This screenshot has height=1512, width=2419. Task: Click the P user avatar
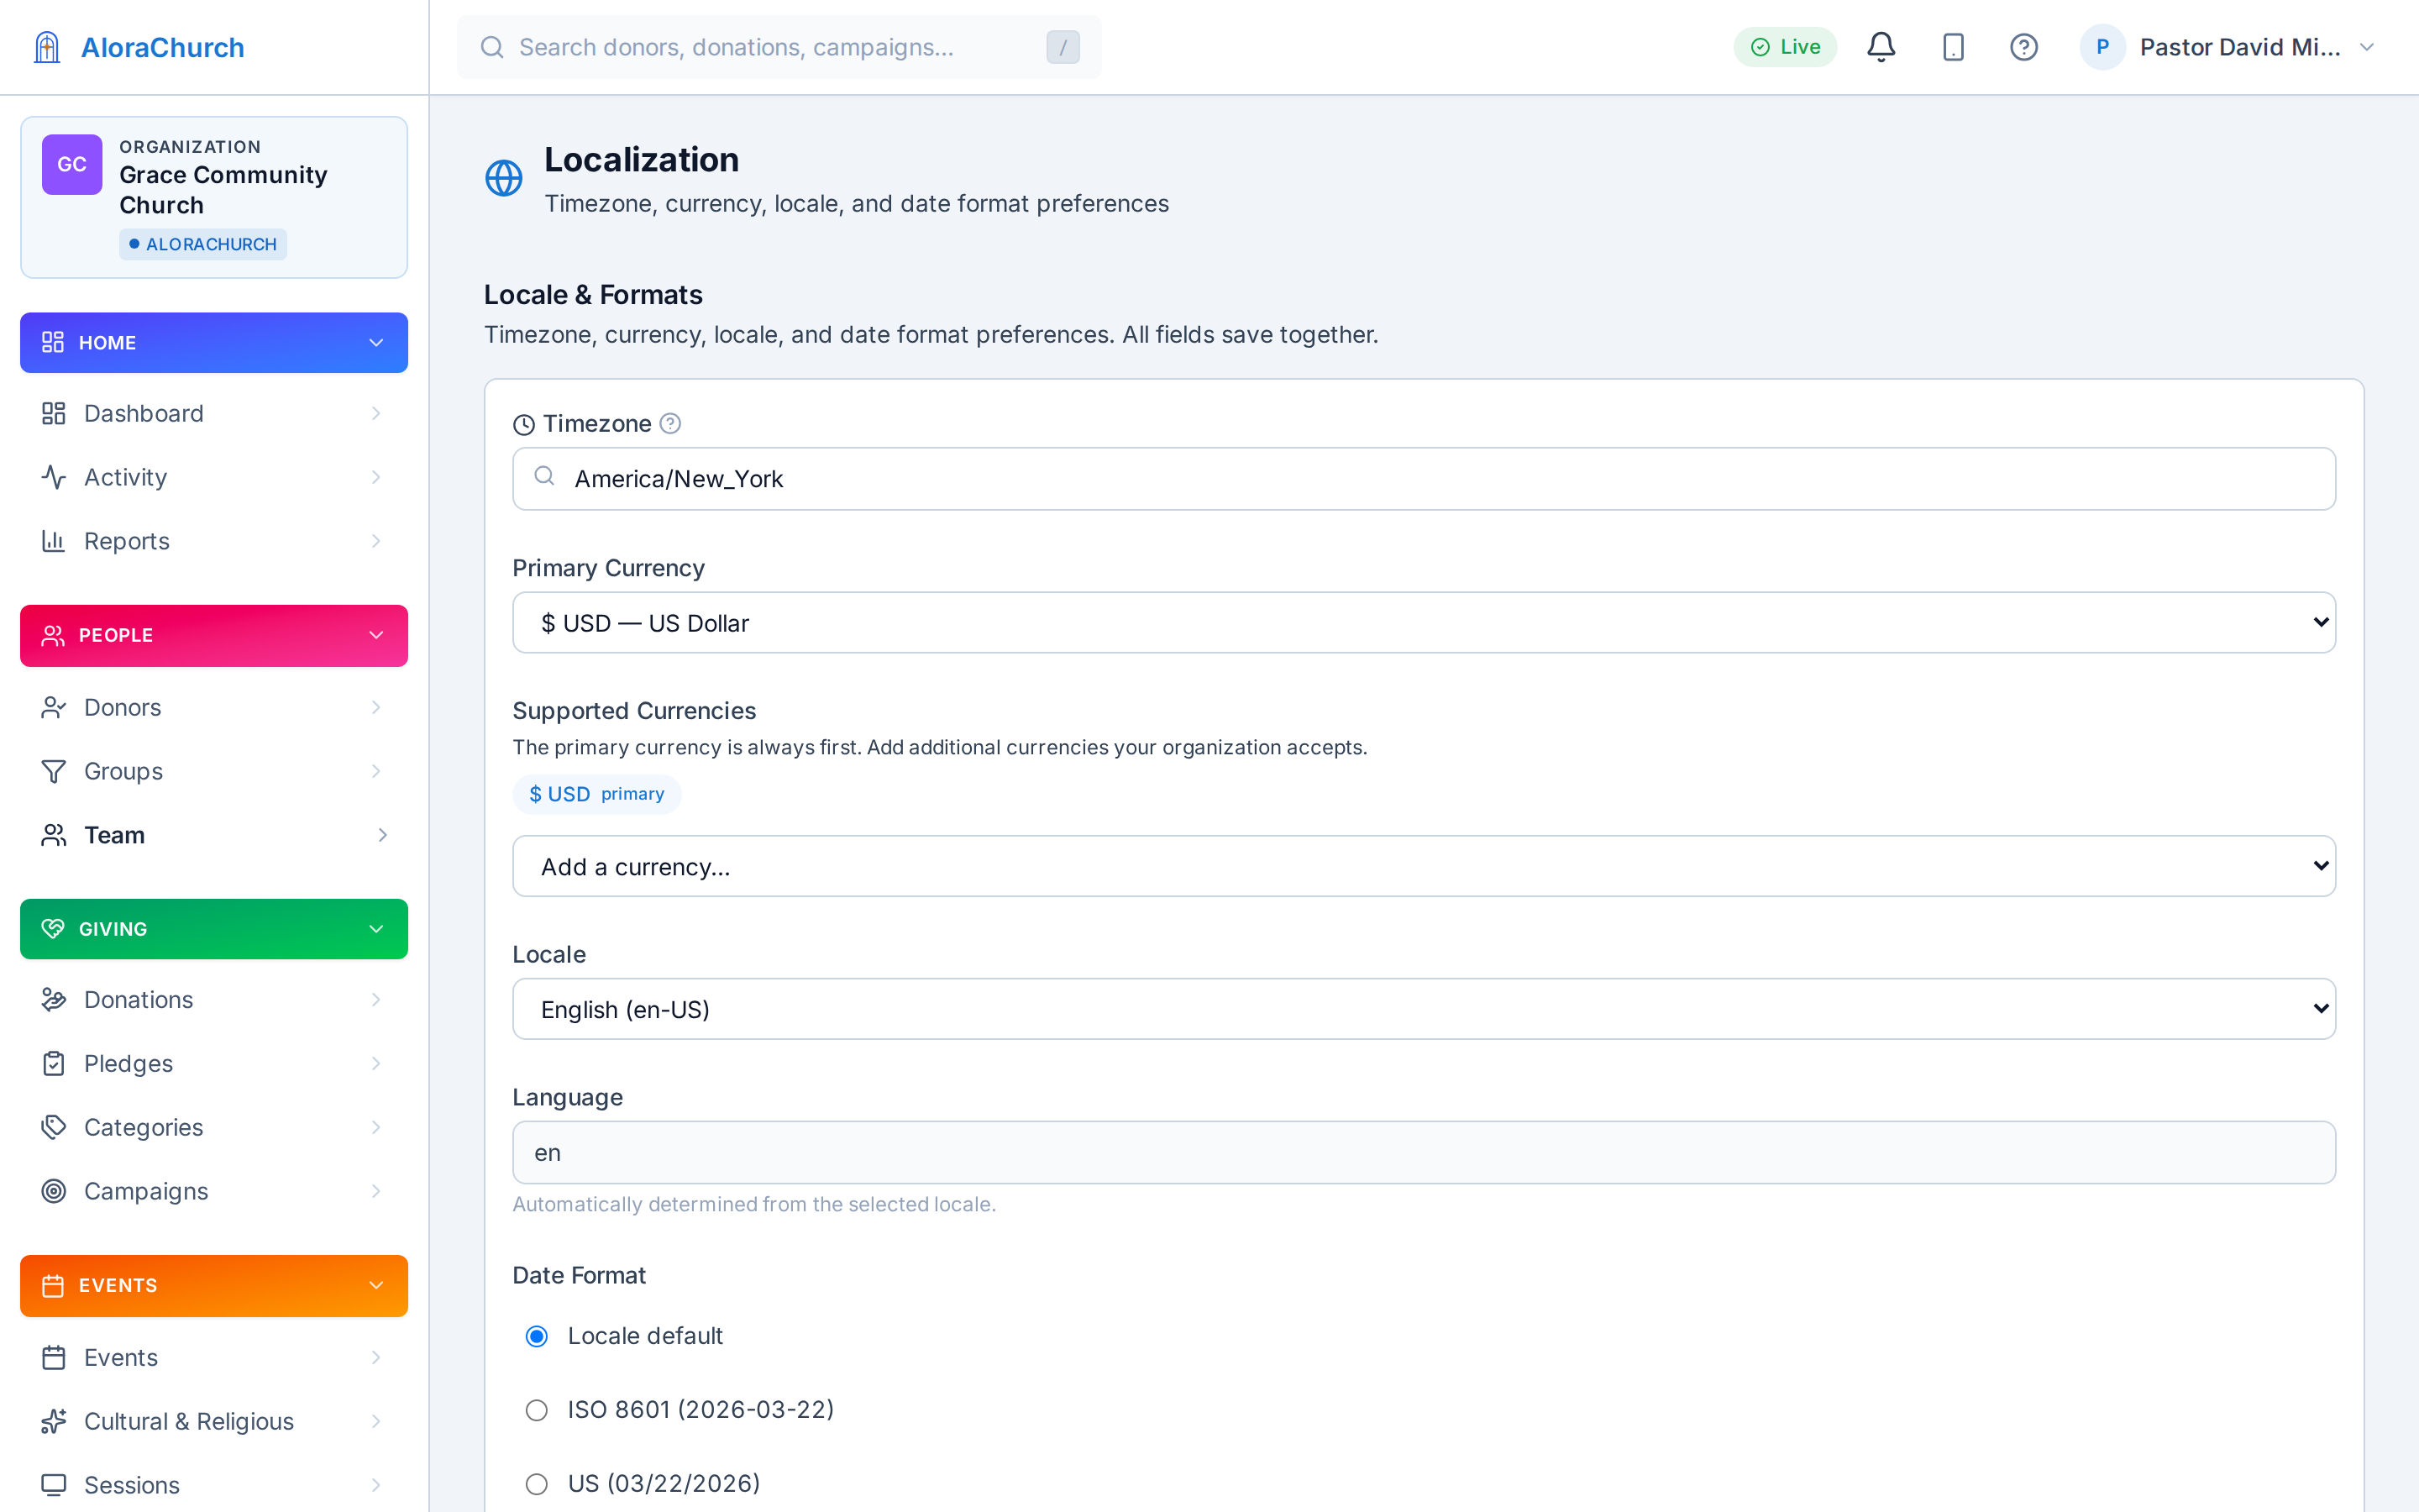[2102, 47]
